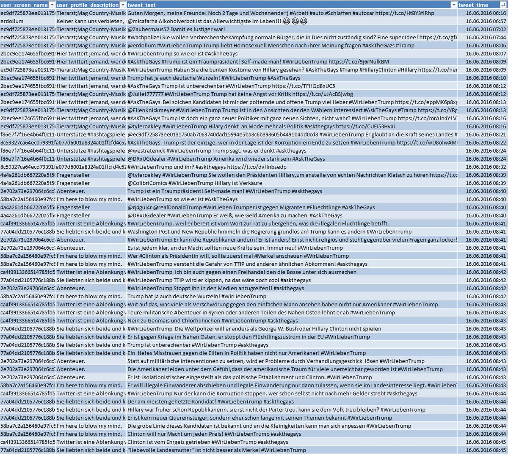
Task: Click the time cell 16.06.2016 07:44
Action: pos(482,37)
